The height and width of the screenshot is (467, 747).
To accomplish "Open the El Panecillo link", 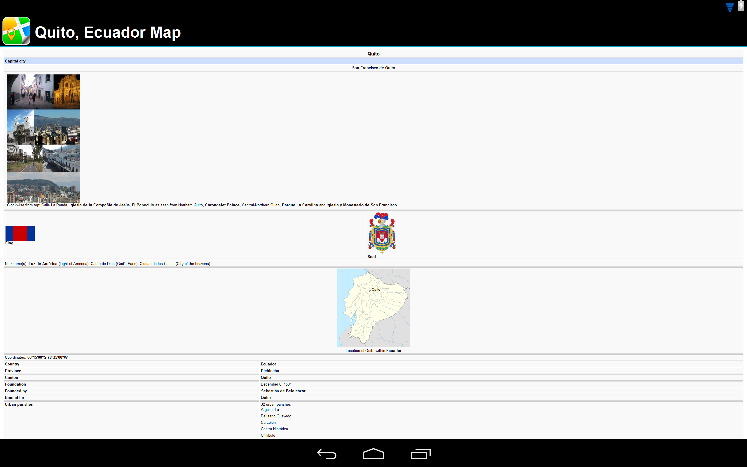I will (x=143, y=205).
